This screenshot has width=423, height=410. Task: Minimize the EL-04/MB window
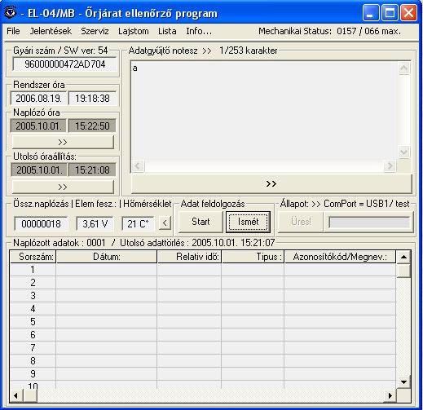[371, 13]
